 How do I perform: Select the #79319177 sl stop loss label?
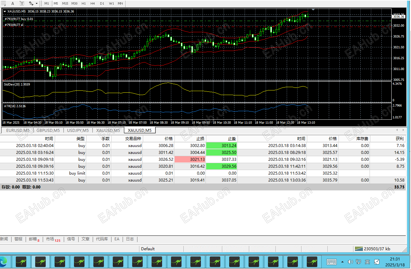click(14, 25)
